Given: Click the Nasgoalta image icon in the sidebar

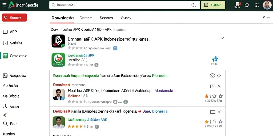Looking at the screenshot, I should [x=5, y=75].
